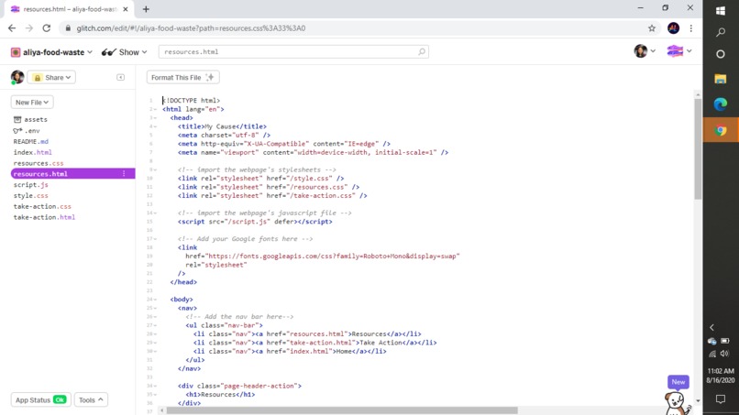
Task: Open the .env file
Action: (27, 130)
